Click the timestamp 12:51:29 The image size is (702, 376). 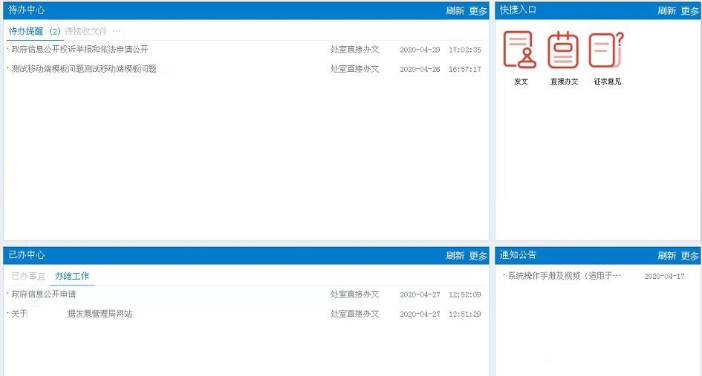pyautogui.click(x=465, y=314)
